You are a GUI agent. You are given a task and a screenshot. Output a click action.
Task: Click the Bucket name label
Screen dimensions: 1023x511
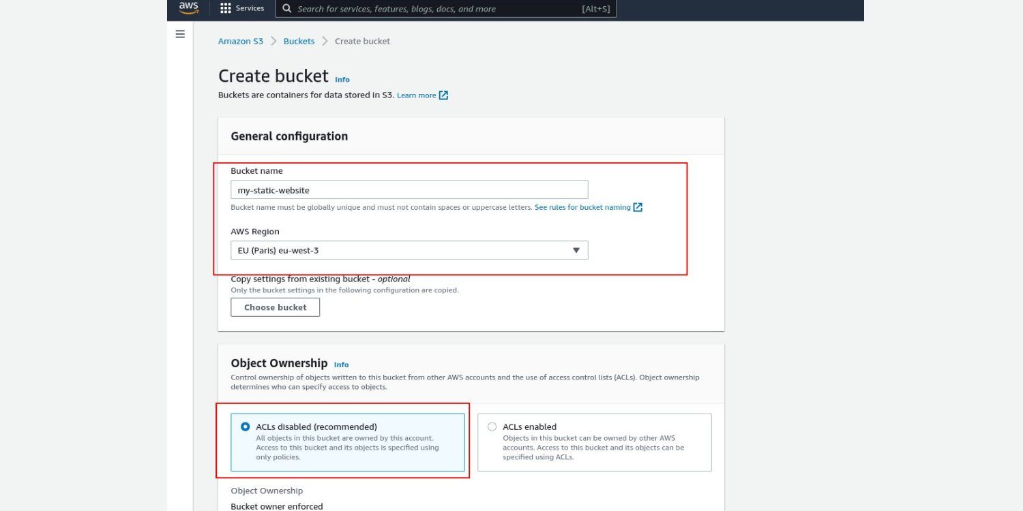pos(256,171)
